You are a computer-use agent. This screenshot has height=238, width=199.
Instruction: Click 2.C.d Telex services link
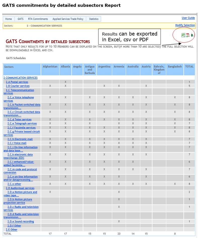click(19, 119)
